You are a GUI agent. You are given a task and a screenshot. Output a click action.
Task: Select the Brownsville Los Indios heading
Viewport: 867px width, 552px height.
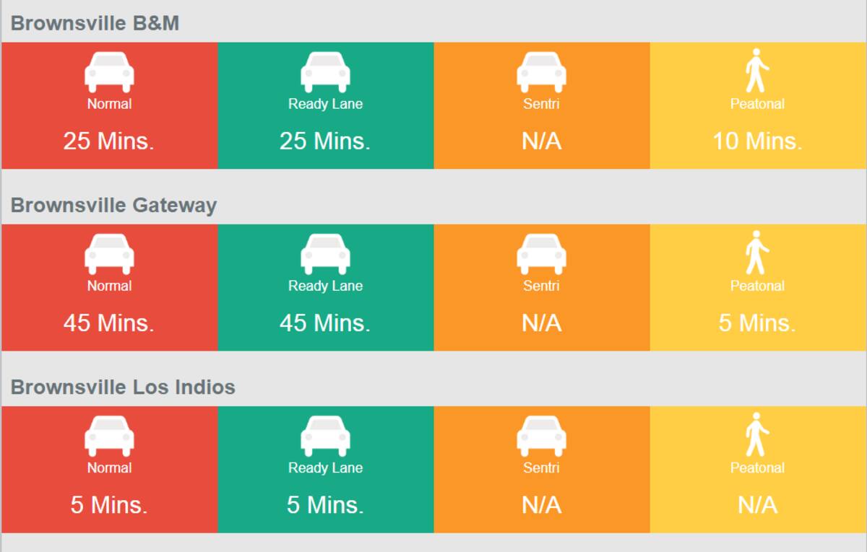click(123, 387)
